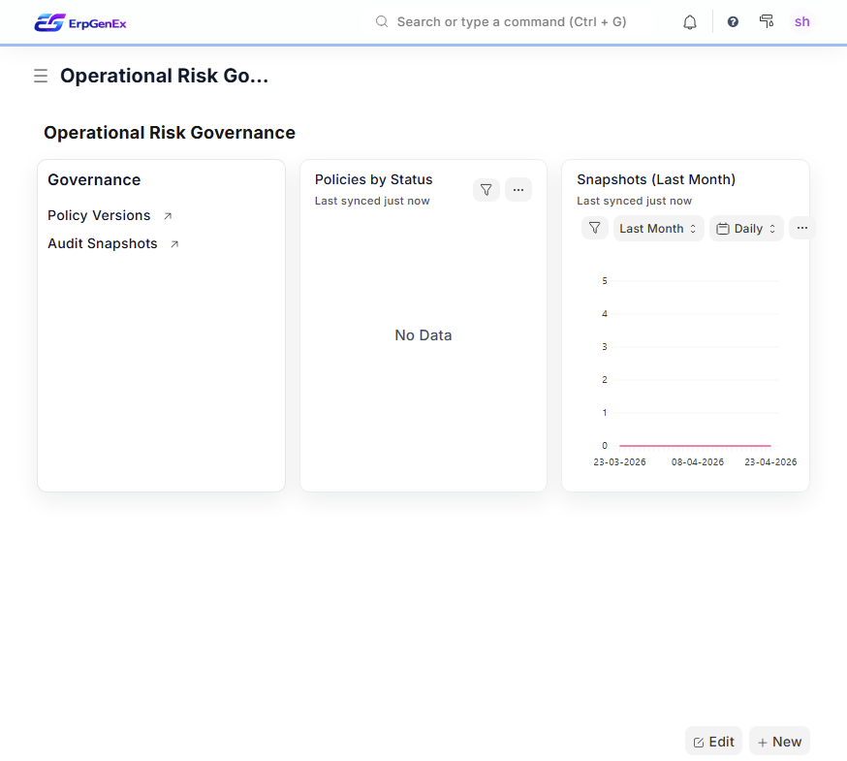
Task: Expand the Last Month timespan dropdown
Action: (658, 229)
